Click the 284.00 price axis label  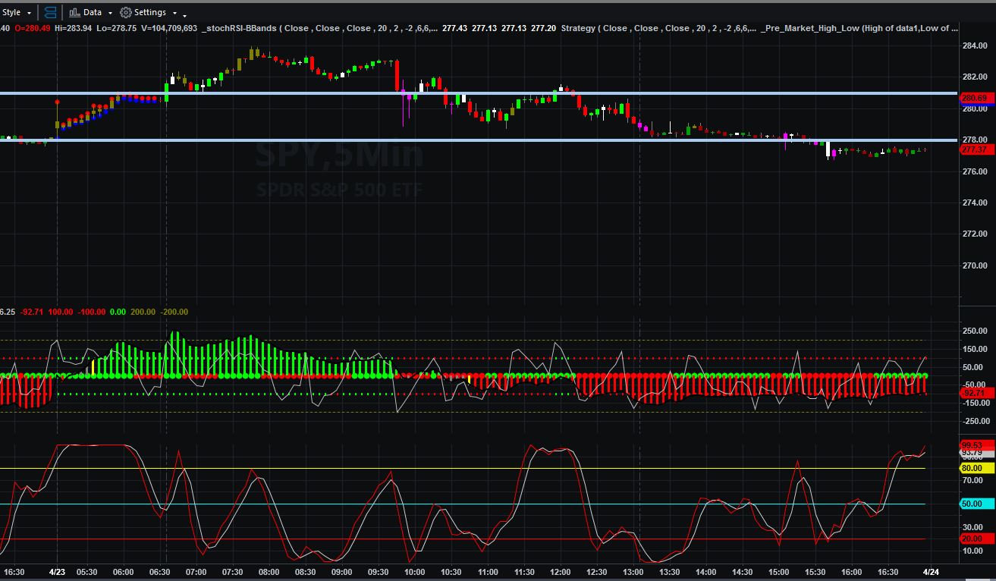pyautogui.click(x=974, y=46)
